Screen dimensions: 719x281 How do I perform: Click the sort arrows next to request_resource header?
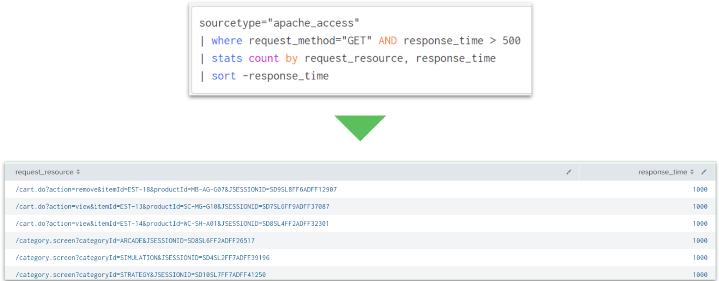tap(78, 172)
